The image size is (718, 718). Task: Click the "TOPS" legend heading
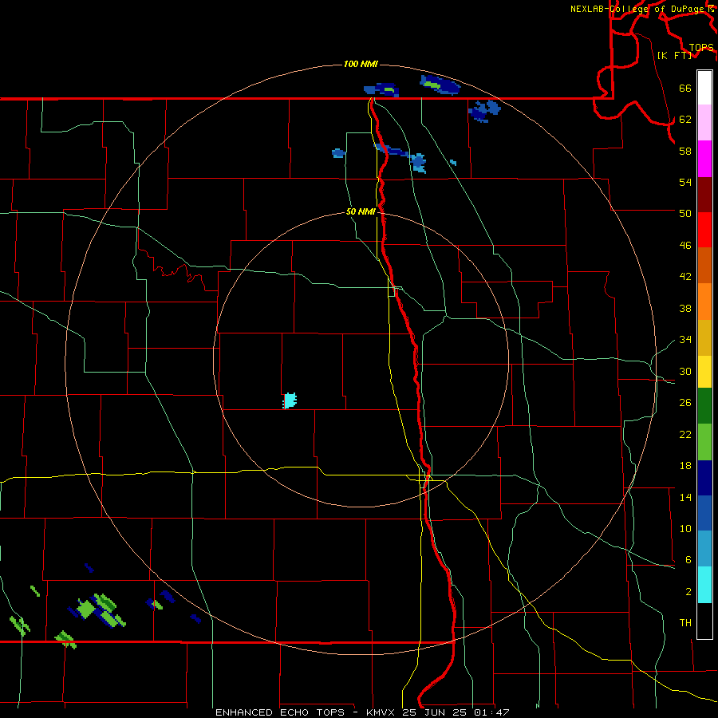pos(701,48)
